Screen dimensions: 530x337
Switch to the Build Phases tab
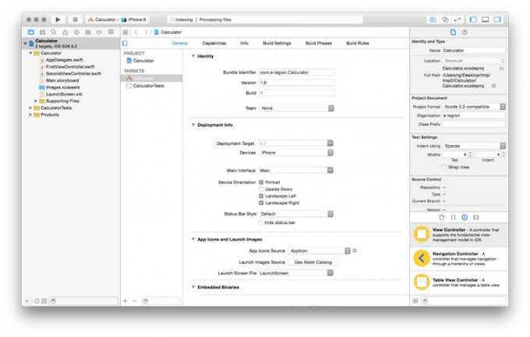coord(319,44)
